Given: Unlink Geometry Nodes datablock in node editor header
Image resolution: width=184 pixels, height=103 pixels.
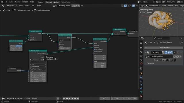Looking at the screenshot, I should 78,6.
